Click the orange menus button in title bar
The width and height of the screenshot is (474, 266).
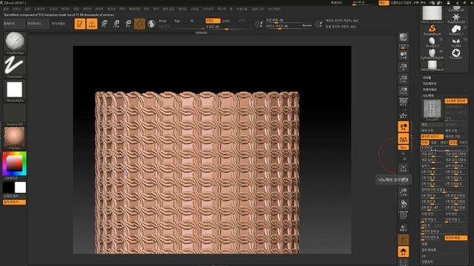point(384,3)
